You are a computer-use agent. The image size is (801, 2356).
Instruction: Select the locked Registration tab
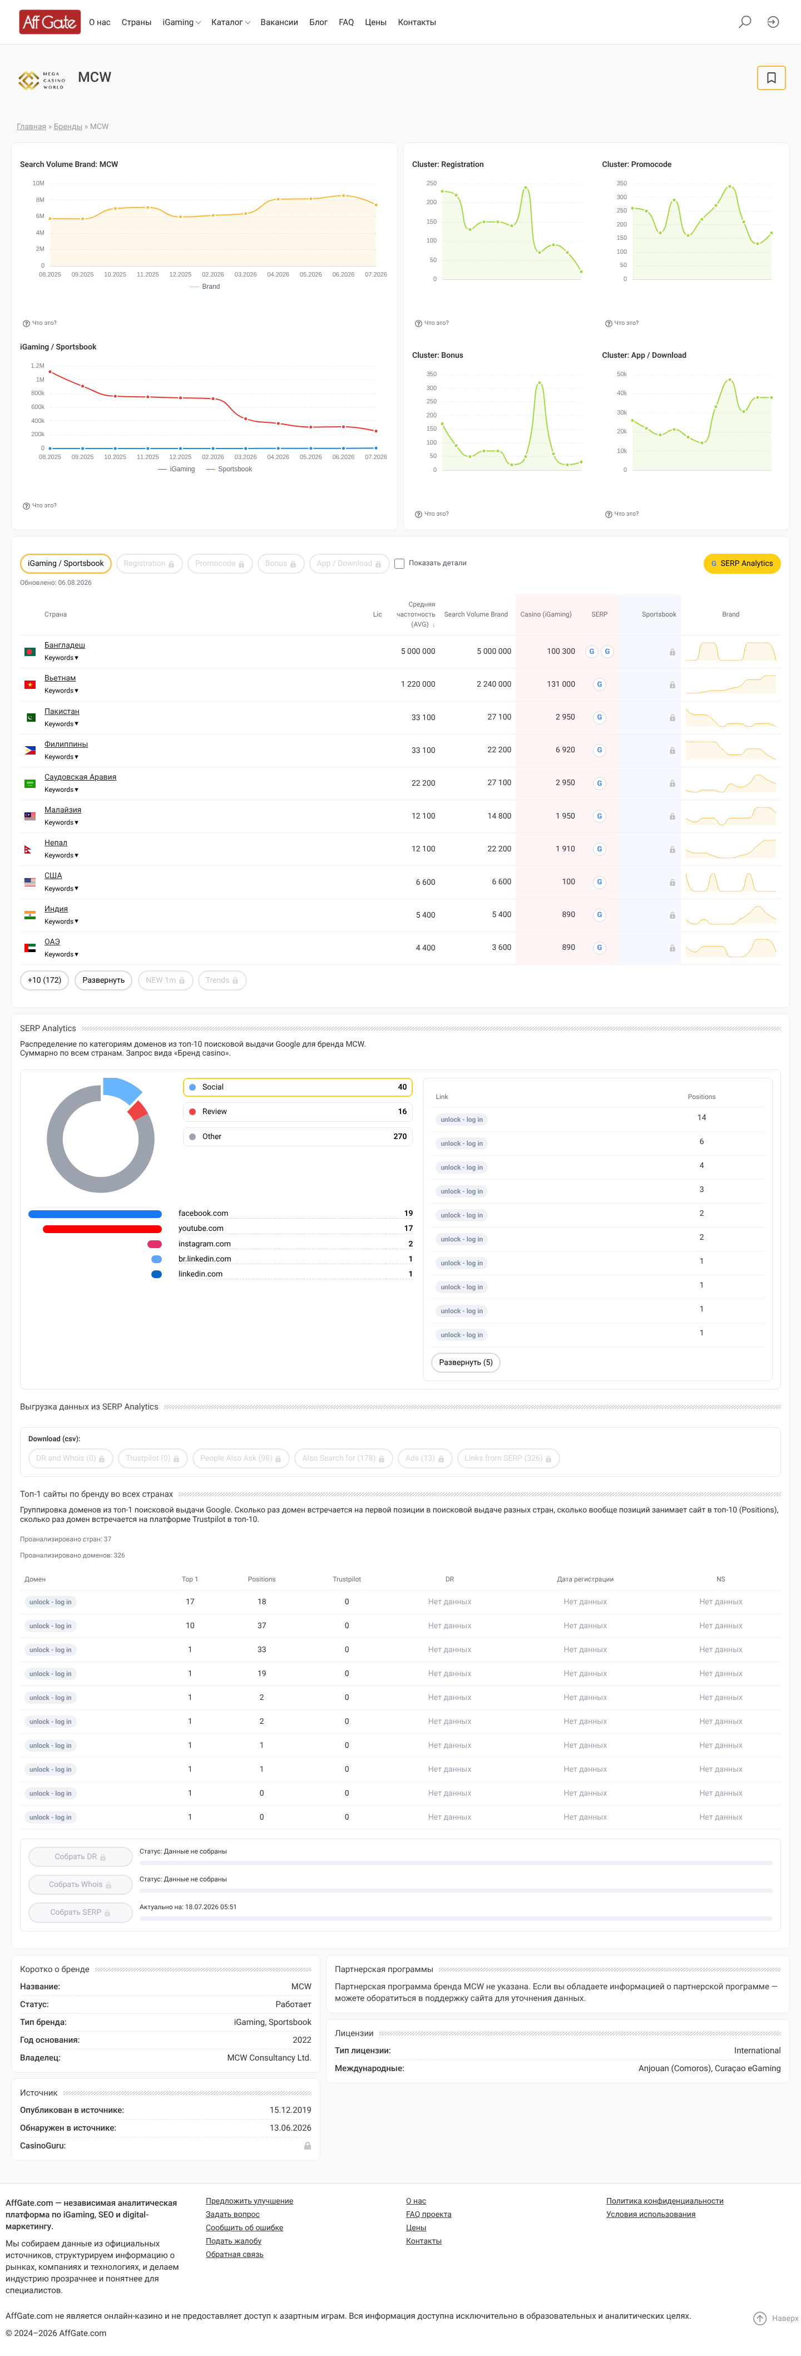click(149, 563)
